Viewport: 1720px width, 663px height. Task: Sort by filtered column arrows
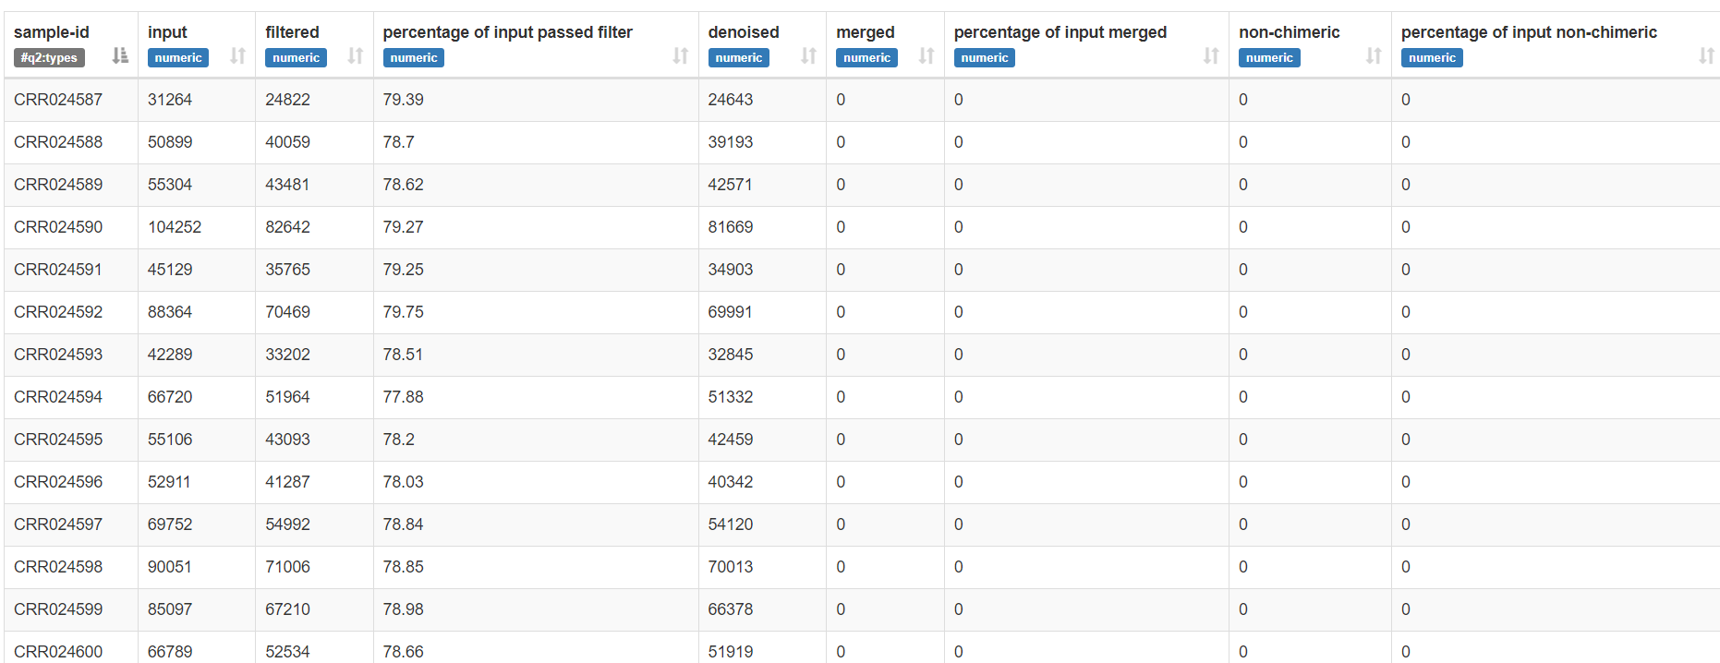(x=355, y=56)
